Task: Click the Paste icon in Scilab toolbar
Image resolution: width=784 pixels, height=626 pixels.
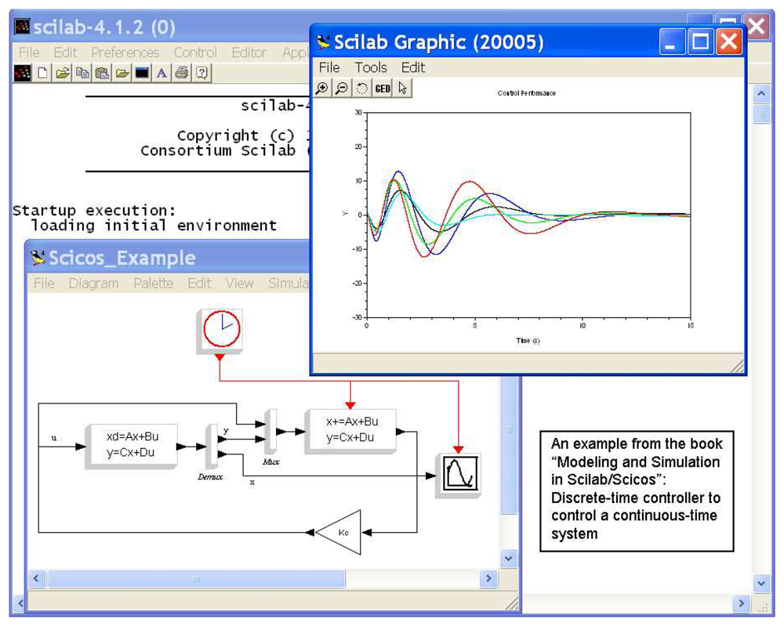Action: click(x=102, y=73)
